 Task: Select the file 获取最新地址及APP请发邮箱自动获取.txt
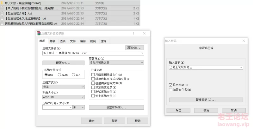(70, 23)
